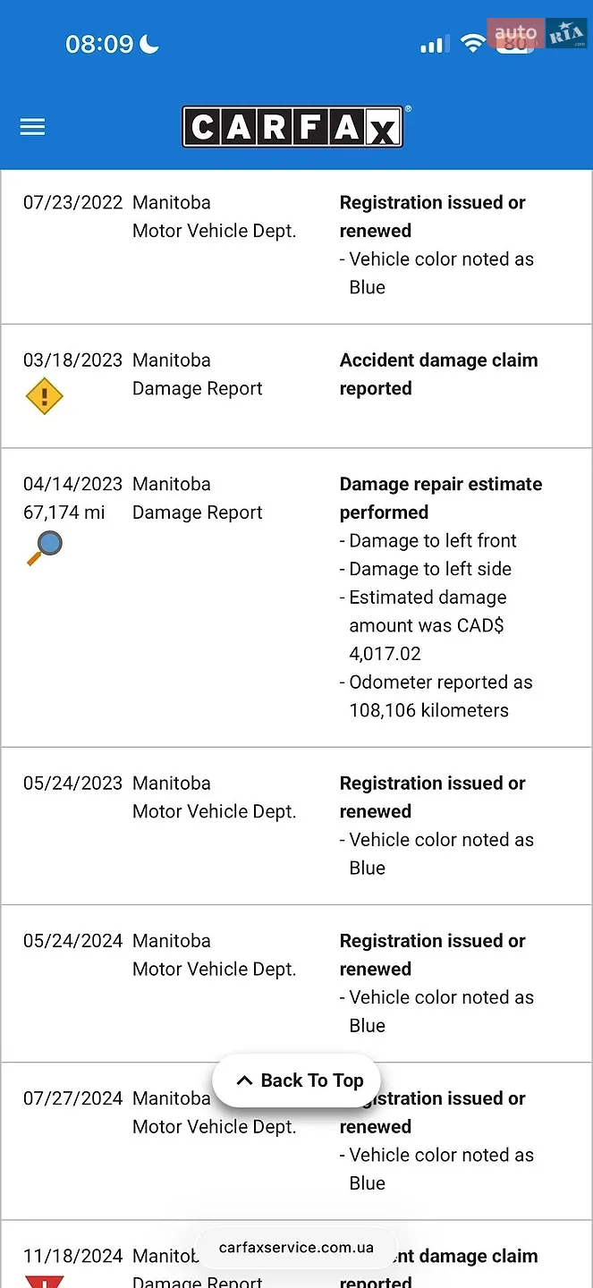The width and height of the screenshot is (593, 1288).
Task: Tap the Wi-Fi status icon
Action: pos(471,43)
